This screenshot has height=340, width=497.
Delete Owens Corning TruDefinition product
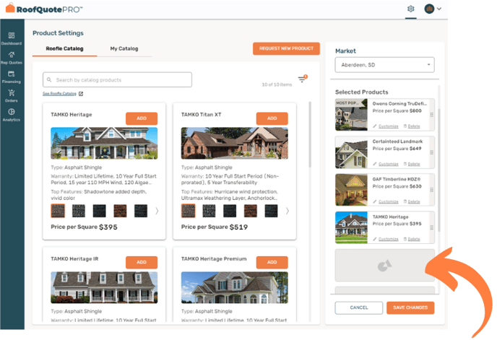point(412,126)
